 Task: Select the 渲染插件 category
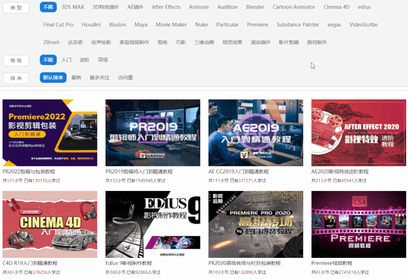[x=260, y=42]
